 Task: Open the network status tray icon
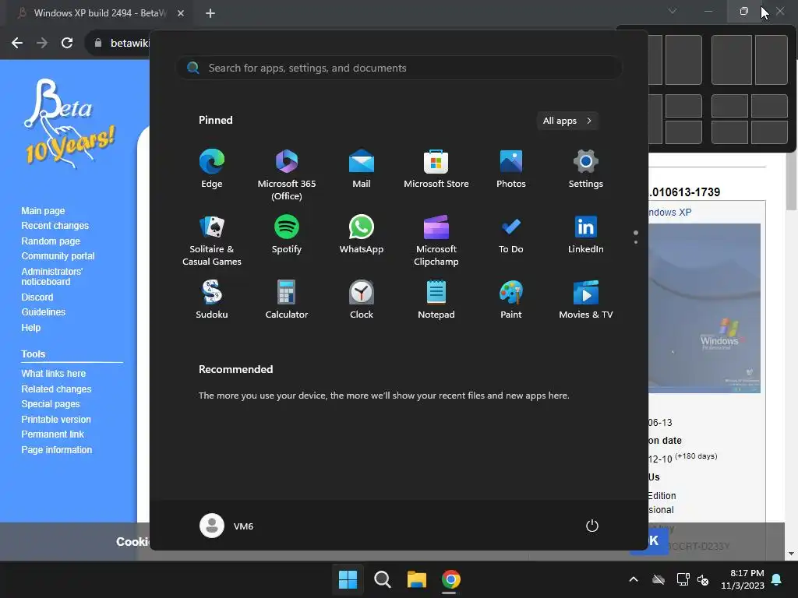point(683,579)
